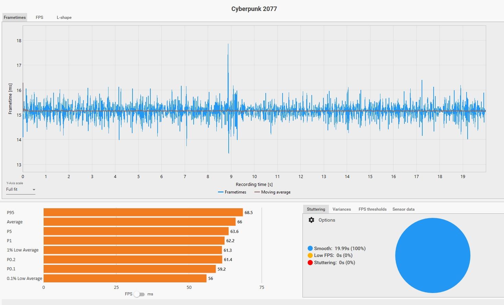Click the 1% Low Average value 61.3
Viewport: 504px width, 305px height.
click(x=228, y=250)
